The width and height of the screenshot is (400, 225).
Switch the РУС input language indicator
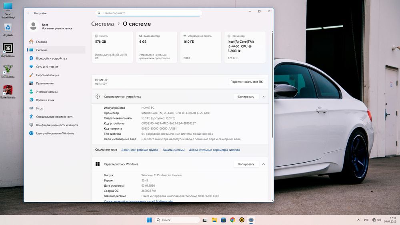(366, 220)
